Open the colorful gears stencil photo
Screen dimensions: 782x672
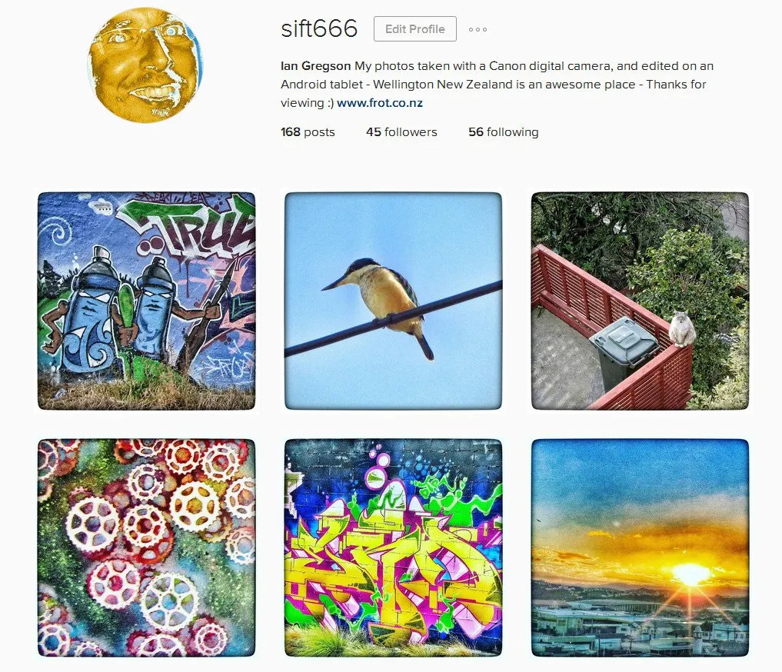pyautogui.click(x=147, y=548)
